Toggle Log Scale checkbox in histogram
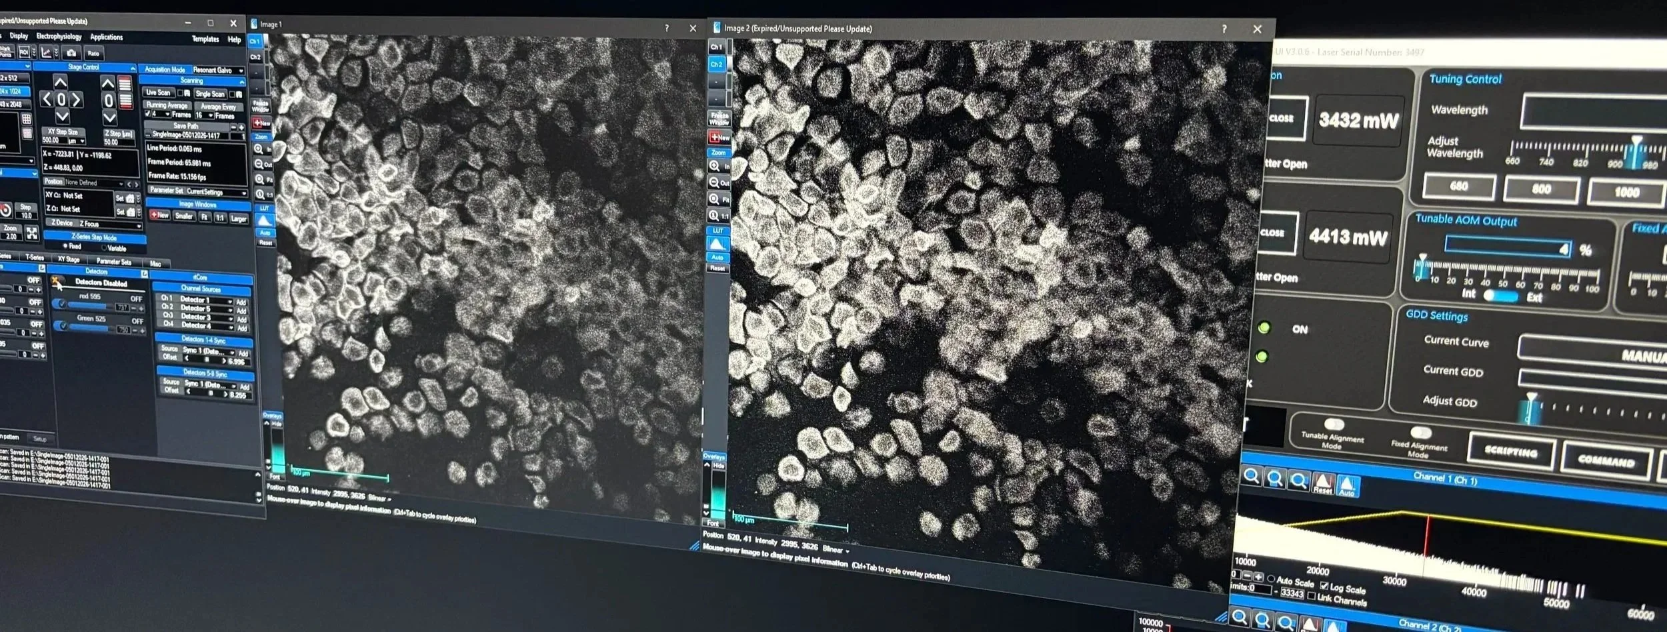Image resolution: width=1667 pixels, height=632 pixels. (x=1324, y=585)
